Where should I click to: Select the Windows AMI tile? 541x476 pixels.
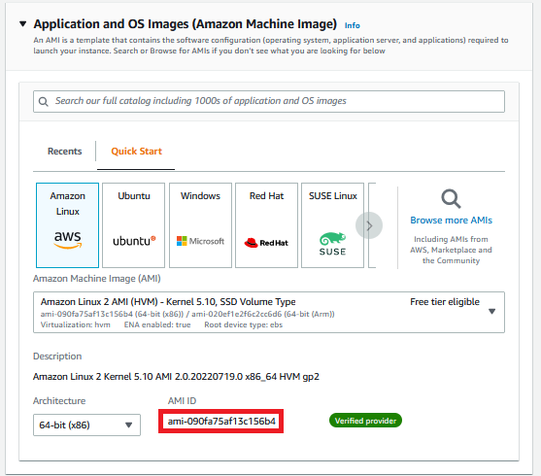click(200, 225)
